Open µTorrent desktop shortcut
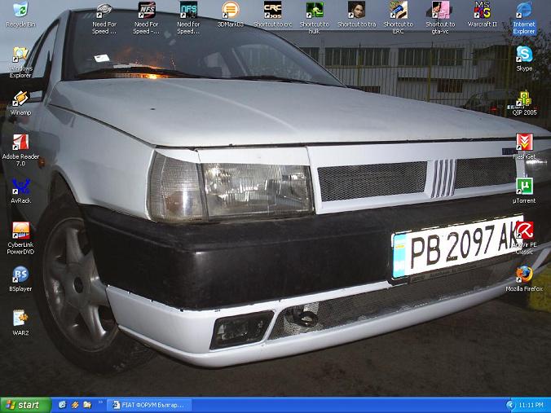Image resolution: width=551 pixels, height=413 pixels. click(x=524, y=187)
